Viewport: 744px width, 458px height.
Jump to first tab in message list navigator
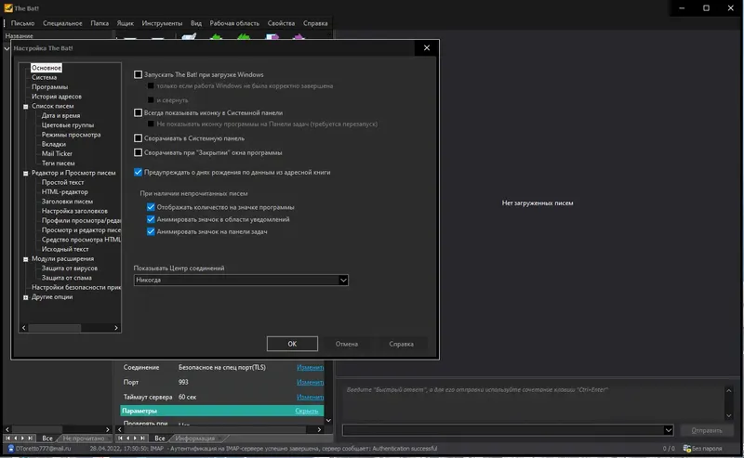(x=121, y=438)
